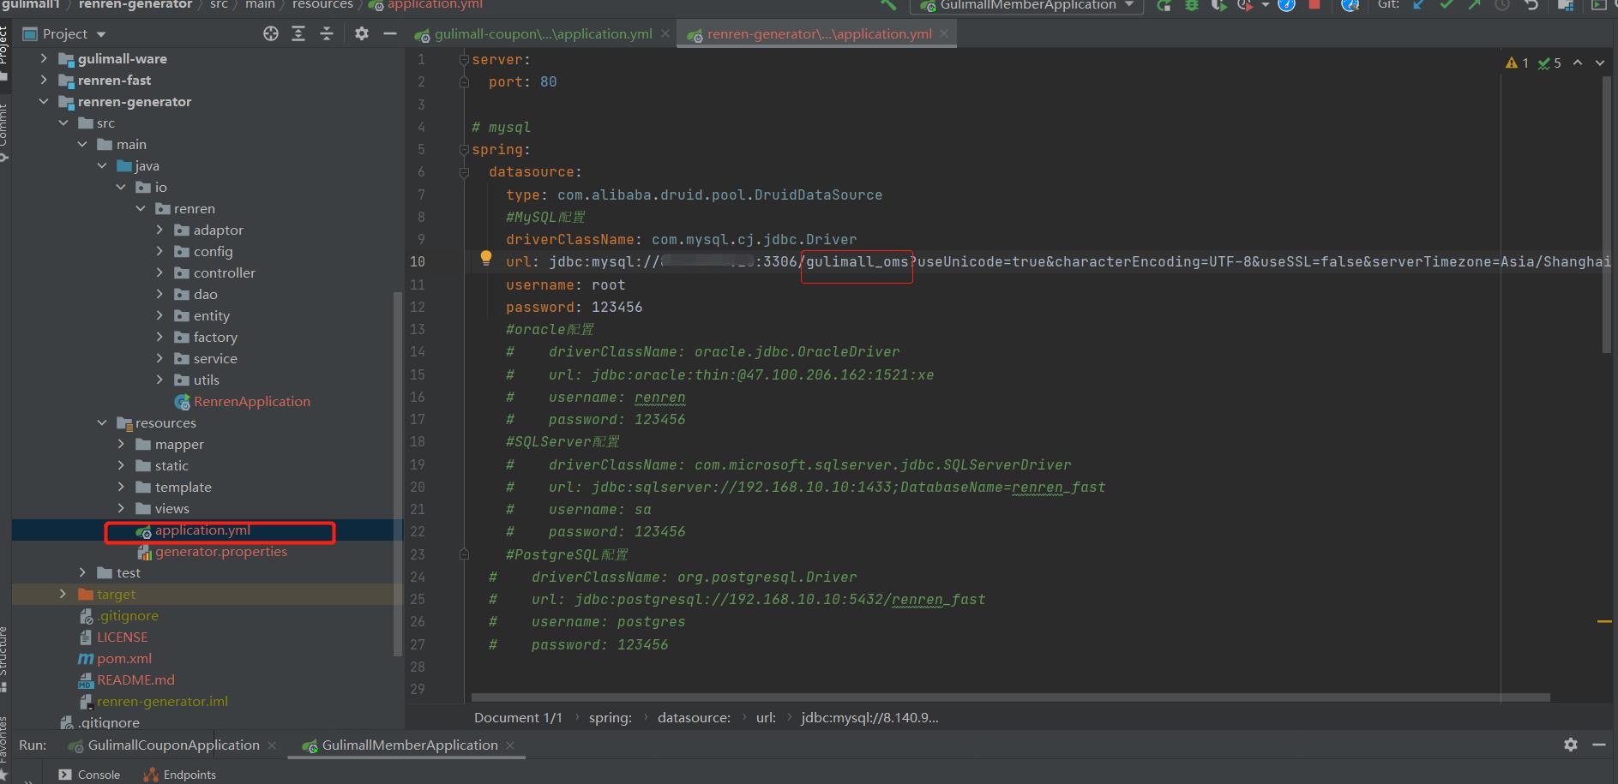
Task: Click the typo indicator showing 5
Action: coord(1549,63)
